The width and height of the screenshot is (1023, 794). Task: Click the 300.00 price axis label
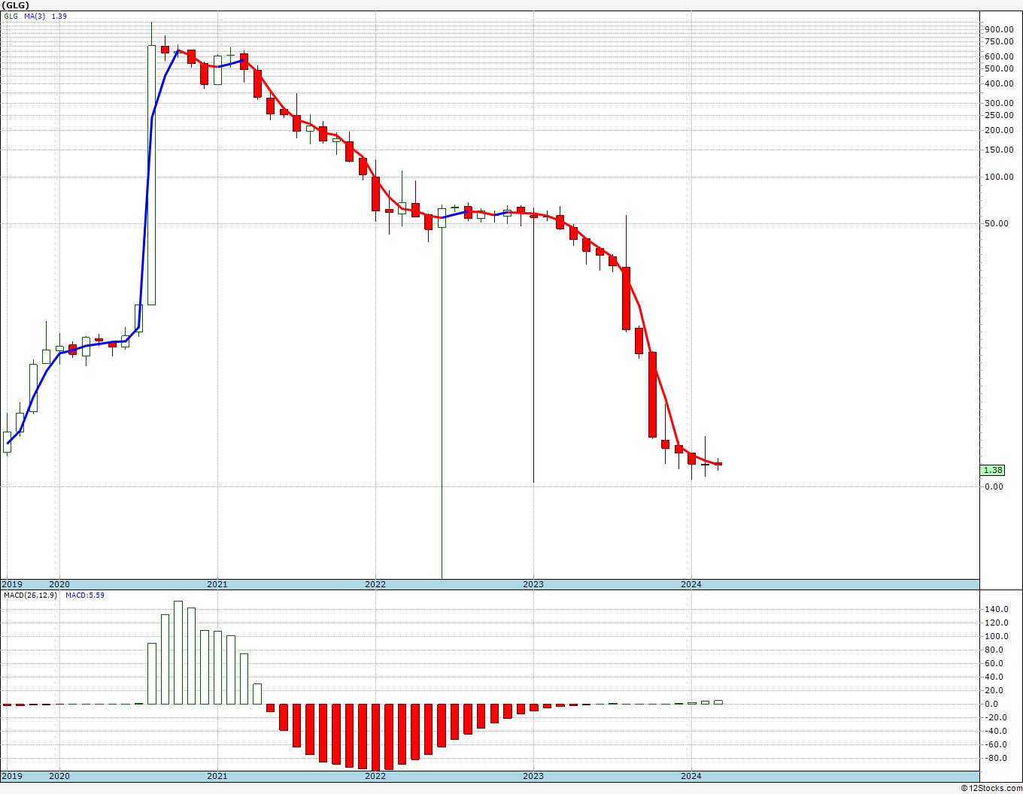[x=998, y=104]
